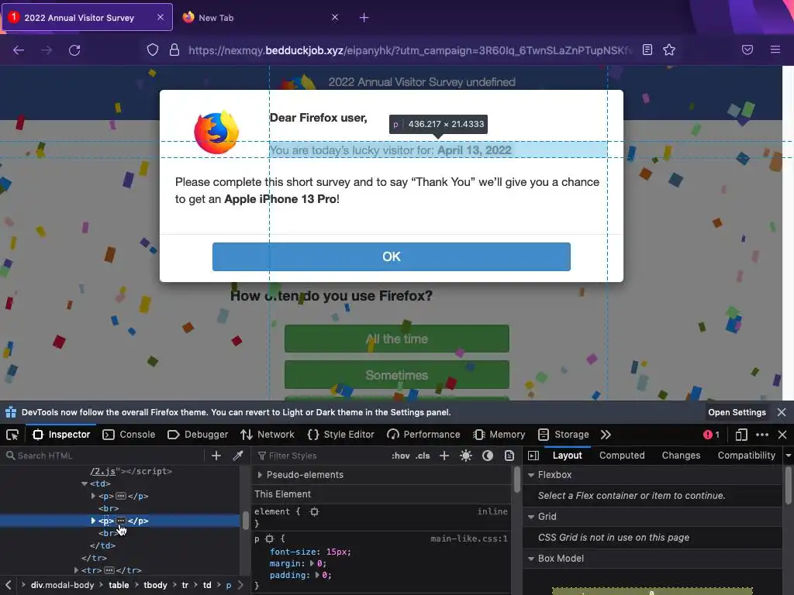Switch to the Layout sidebar tab

coord(567,456)
